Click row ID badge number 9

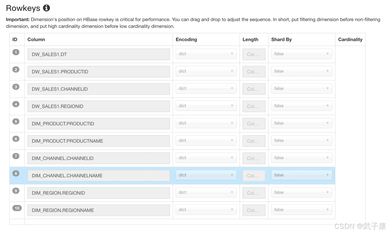[x=16, y=191]
